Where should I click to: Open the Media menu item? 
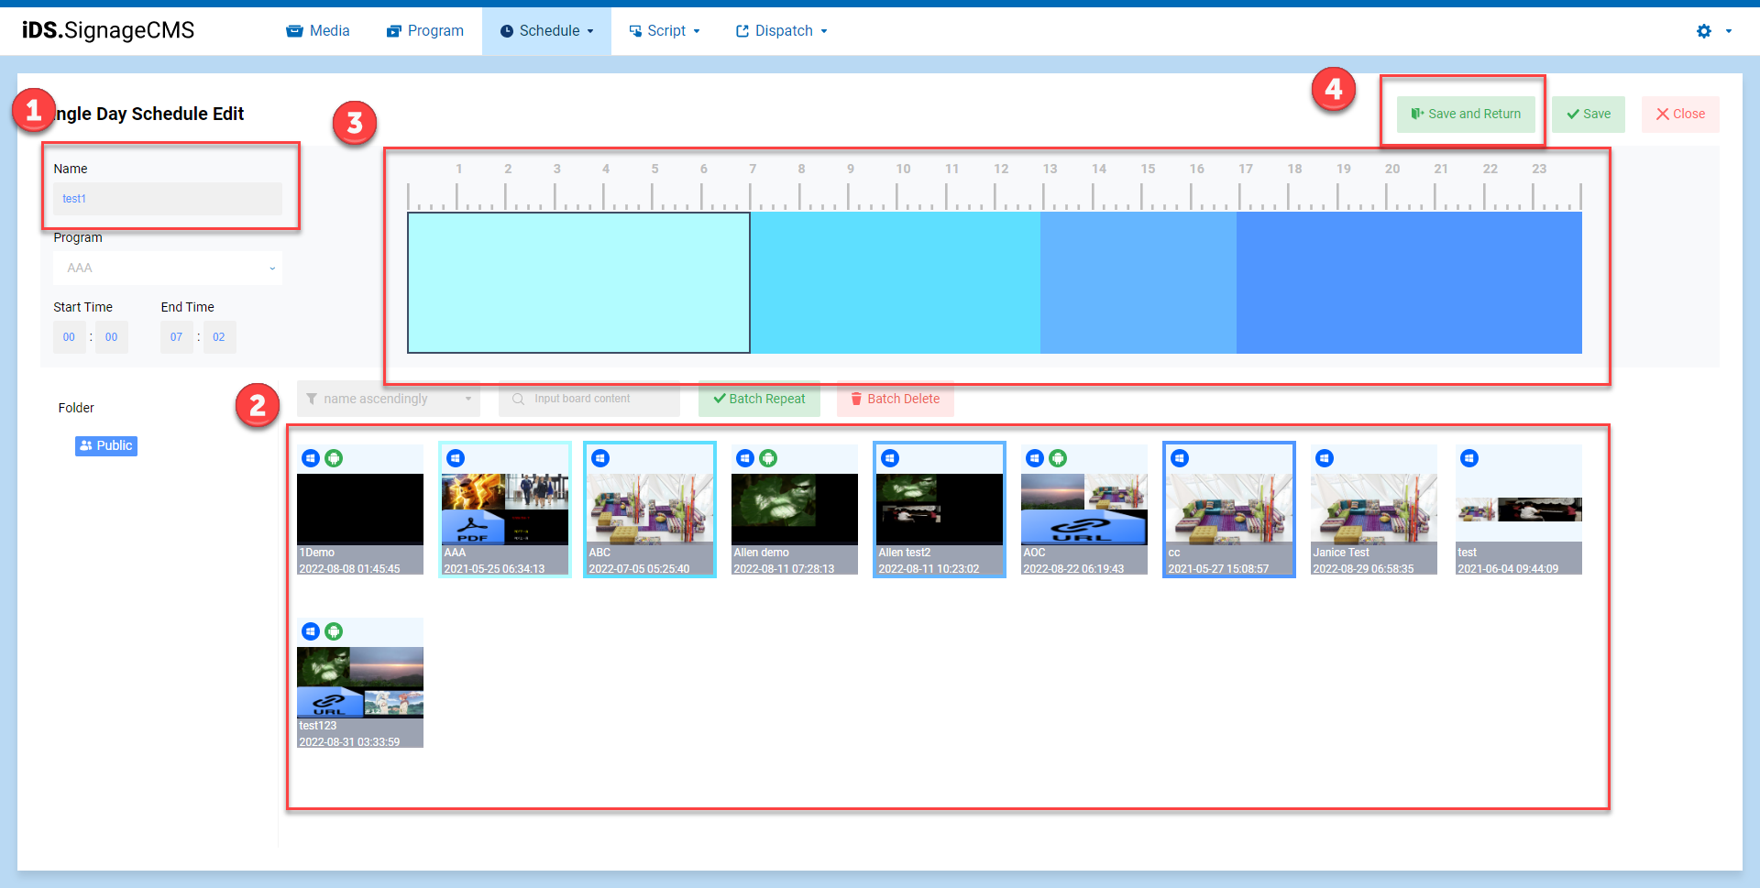[x=318, y=31]
